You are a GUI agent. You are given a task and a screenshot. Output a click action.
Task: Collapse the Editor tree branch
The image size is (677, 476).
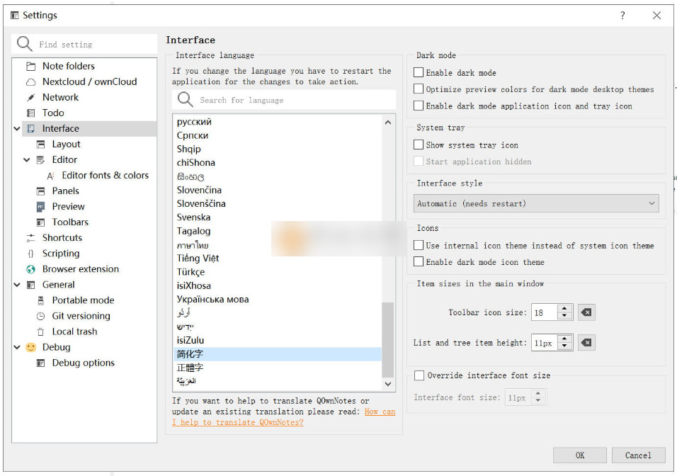tap(27, 160)
